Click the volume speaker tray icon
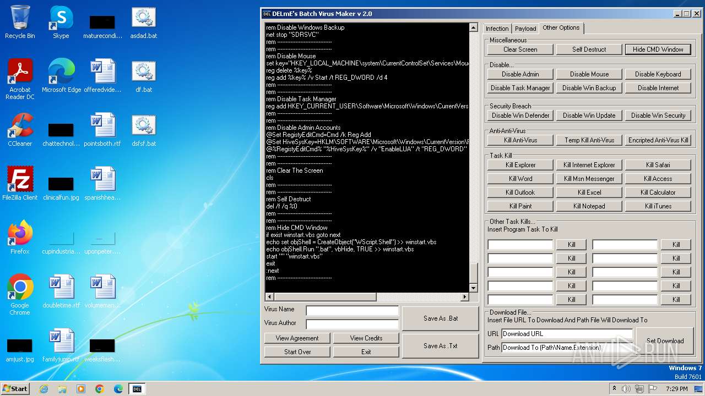705x396 pixels. click(x=626, y=389)
